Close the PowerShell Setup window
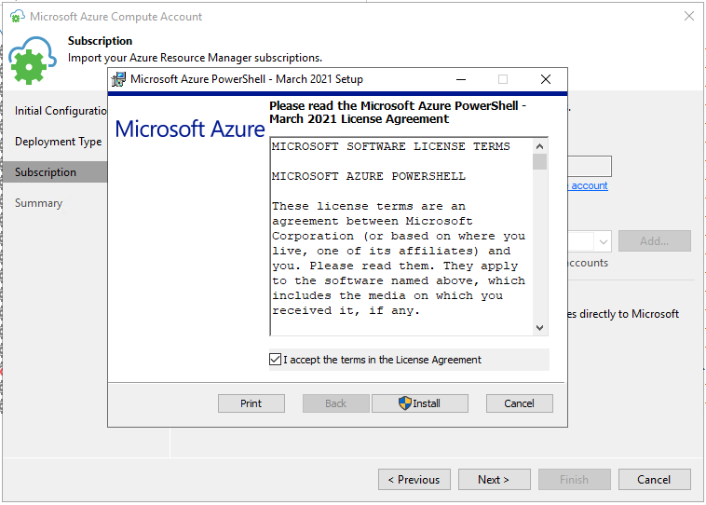 pyautogui.click(x=546, y=80)
